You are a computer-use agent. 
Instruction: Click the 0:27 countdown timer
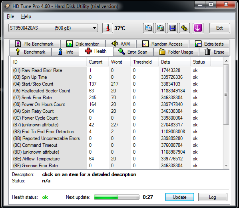click(148, 197)
